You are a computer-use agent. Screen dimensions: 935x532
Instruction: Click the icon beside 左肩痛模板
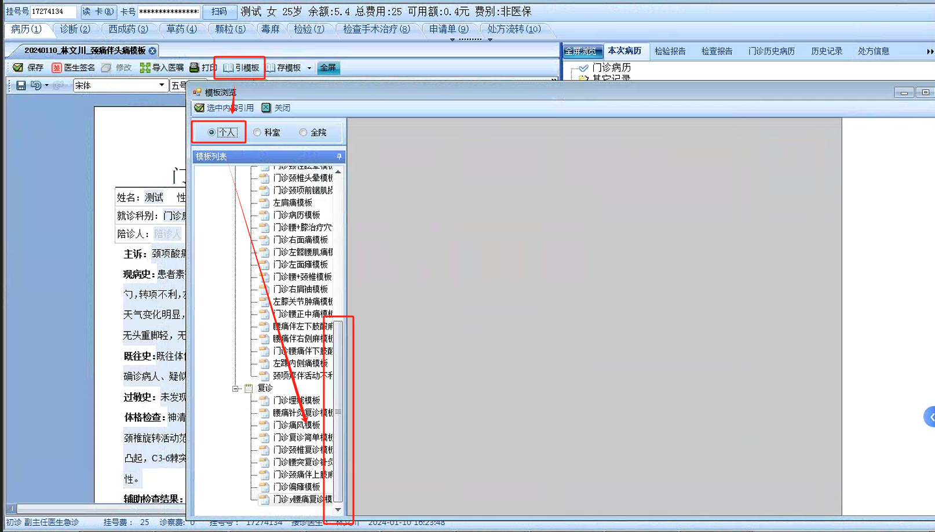click(264, 203)
